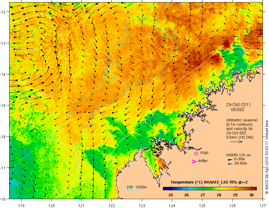This screenshot has height=208, width=269.
Task: Click the longitude axis label '126'
Action: click(232, 206)
